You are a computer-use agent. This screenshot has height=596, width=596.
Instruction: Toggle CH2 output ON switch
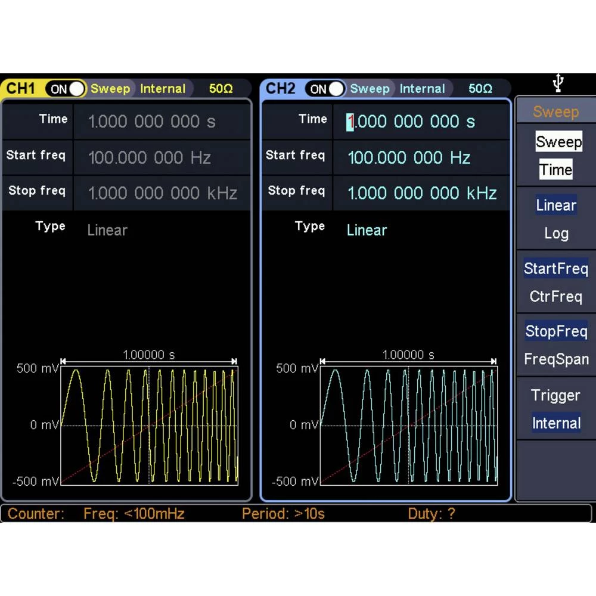coord(326,89)
